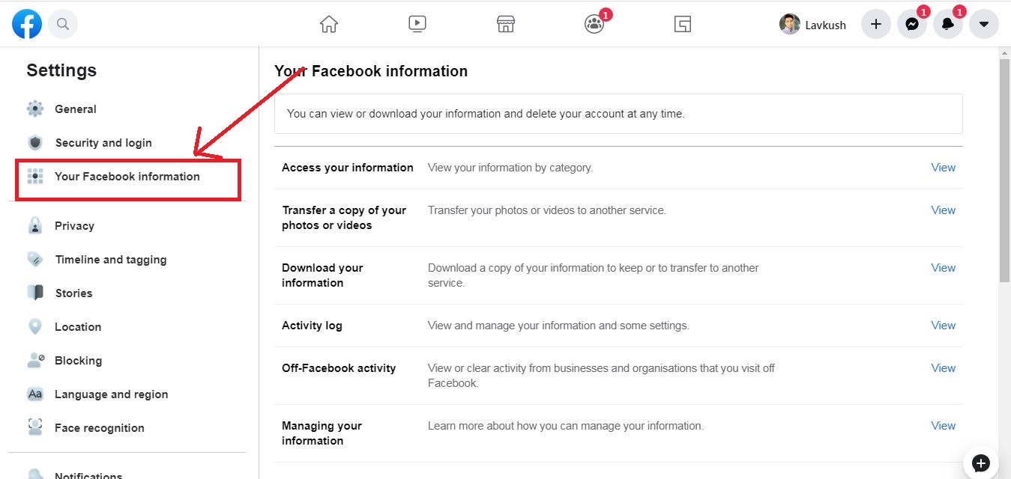The image size is (1011, 479).
Task: Open the Gaming icon in top bar
Action: (x=682, y=24)
